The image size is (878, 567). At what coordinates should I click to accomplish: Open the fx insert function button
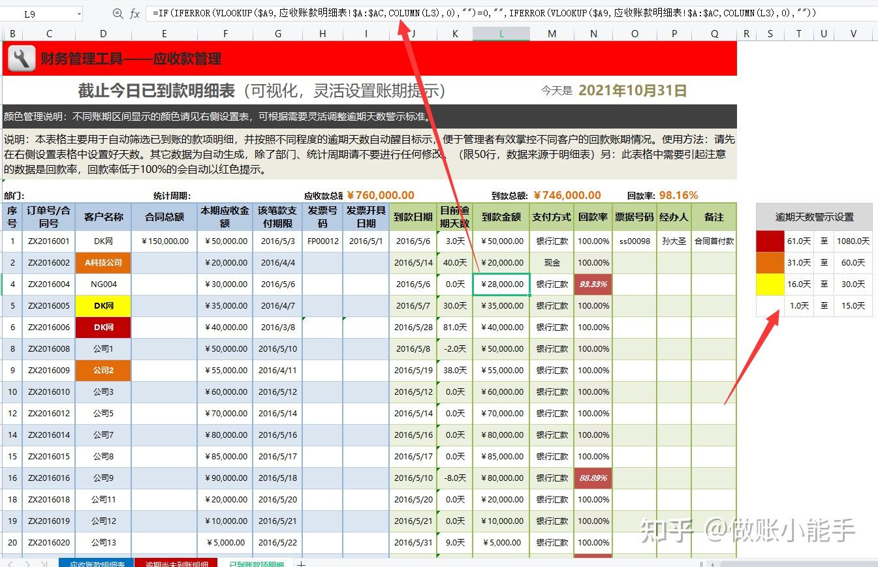(x=135, y=14)
